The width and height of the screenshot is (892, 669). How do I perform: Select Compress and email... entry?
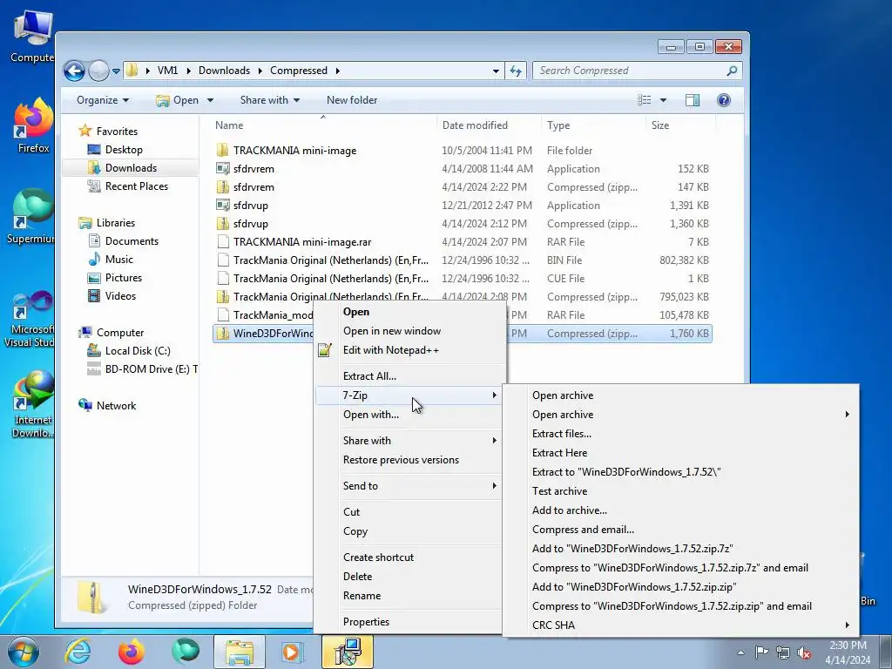tap(680, 530)
